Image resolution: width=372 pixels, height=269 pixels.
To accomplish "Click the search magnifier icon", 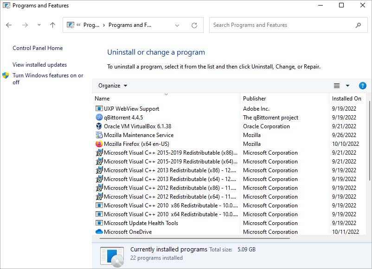I will (x=358, y=25).
